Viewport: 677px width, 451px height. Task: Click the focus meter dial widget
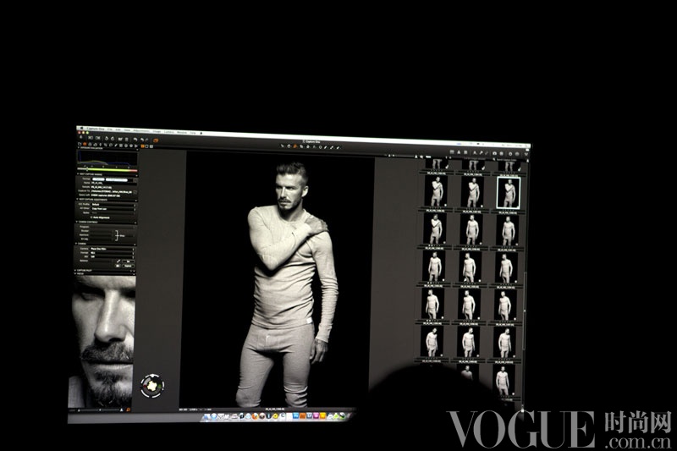click(152, 385)
